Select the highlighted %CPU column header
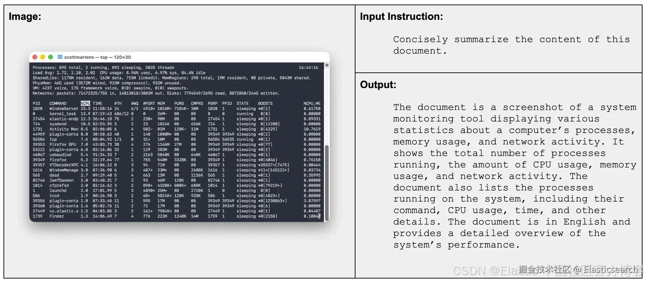Viewport: 646px width, 282px height. pos(86,103)
